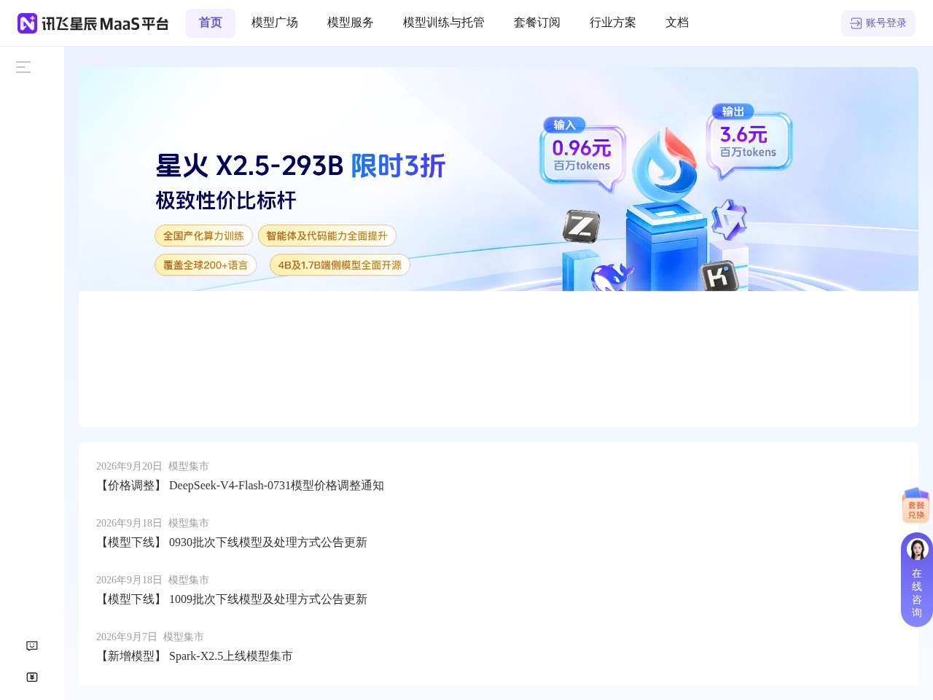Screen dimensions: 933x700
Task: Open the 模型广场 menu item
Action: pyautogui.click(x=275, y=23)
